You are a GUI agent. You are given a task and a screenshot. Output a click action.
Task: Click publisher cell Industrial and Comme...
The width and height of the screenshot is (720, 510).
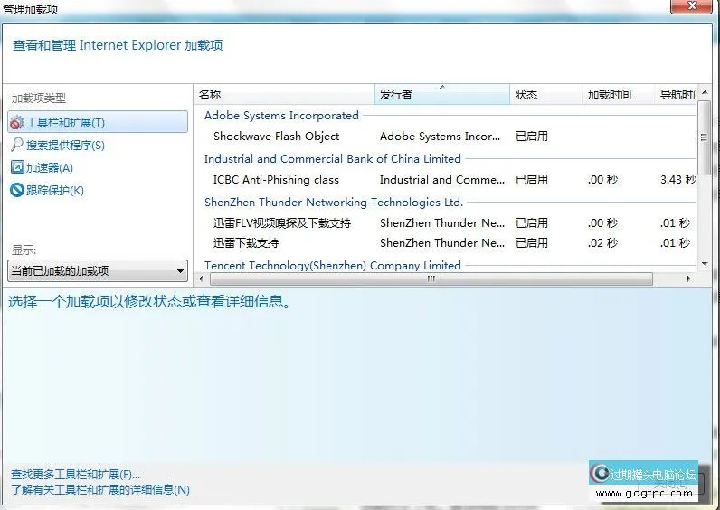point(441,179)
